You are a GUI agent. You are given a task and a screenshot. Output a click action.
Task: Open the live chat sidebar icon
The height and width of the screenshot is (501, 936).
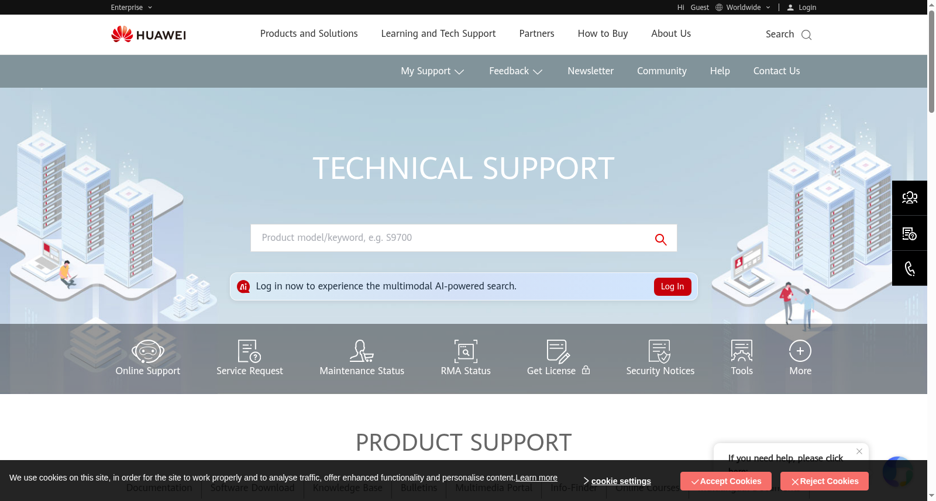point(910,198)
